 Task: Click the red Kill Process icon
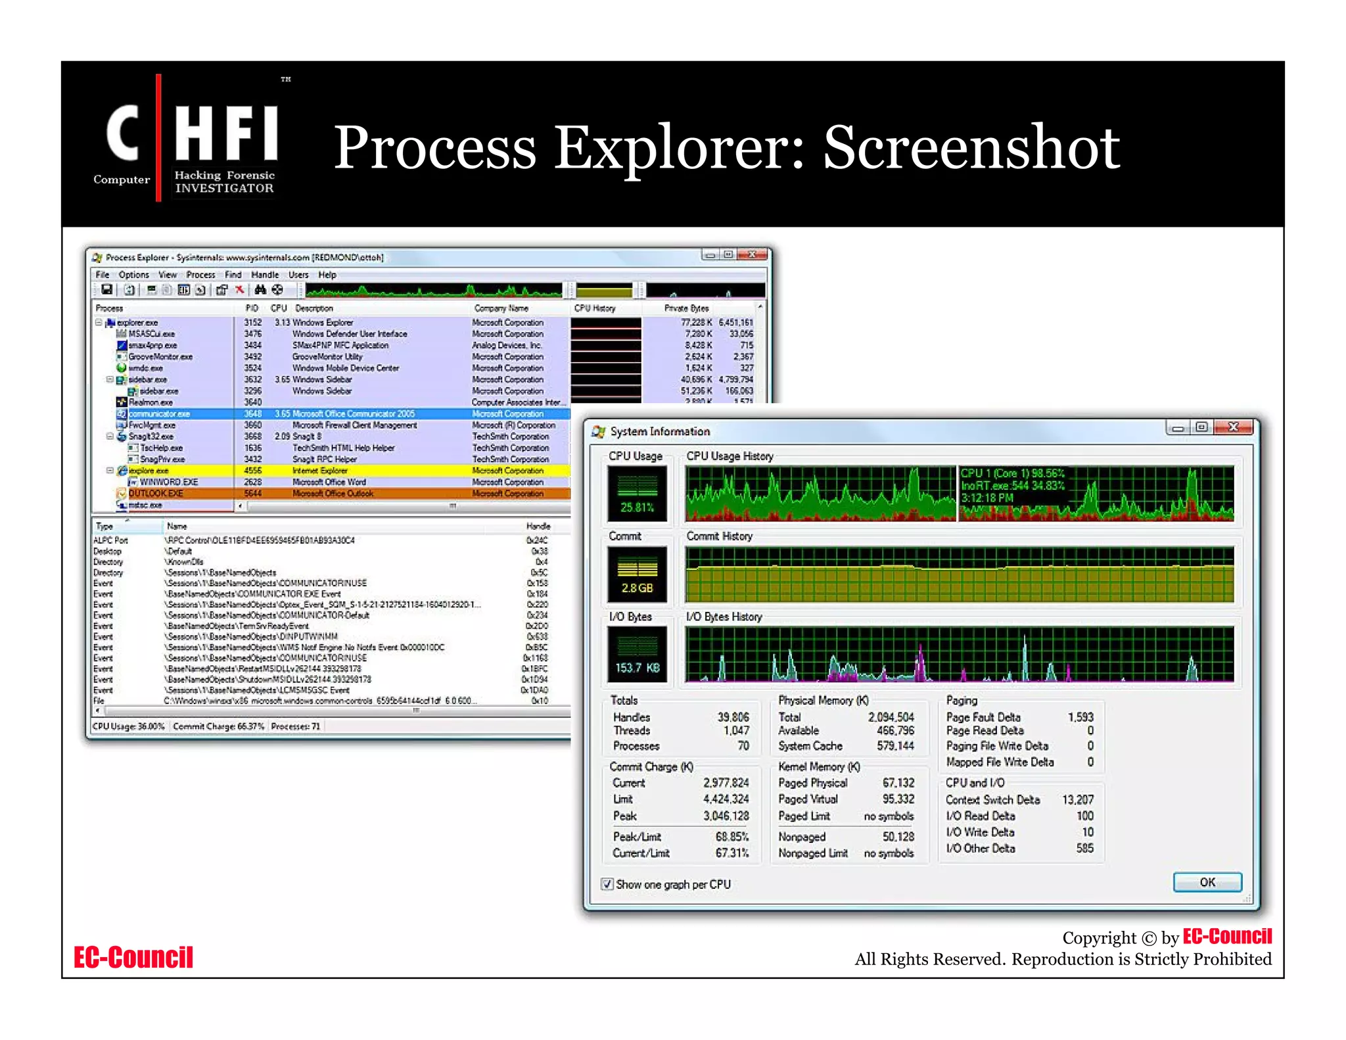239,290
